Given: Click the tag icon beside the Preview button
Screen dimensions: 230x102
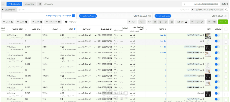Looking at the screenshot, I should (149, 22).
